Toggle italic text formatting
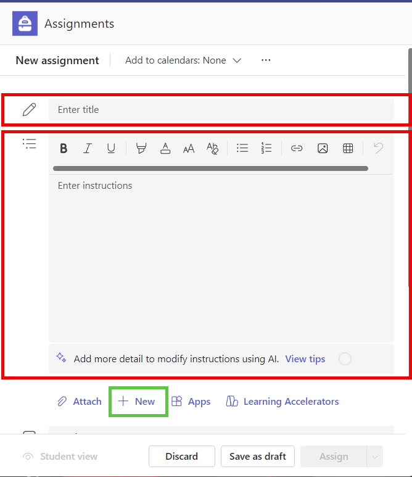 click(x=88, y=148)
